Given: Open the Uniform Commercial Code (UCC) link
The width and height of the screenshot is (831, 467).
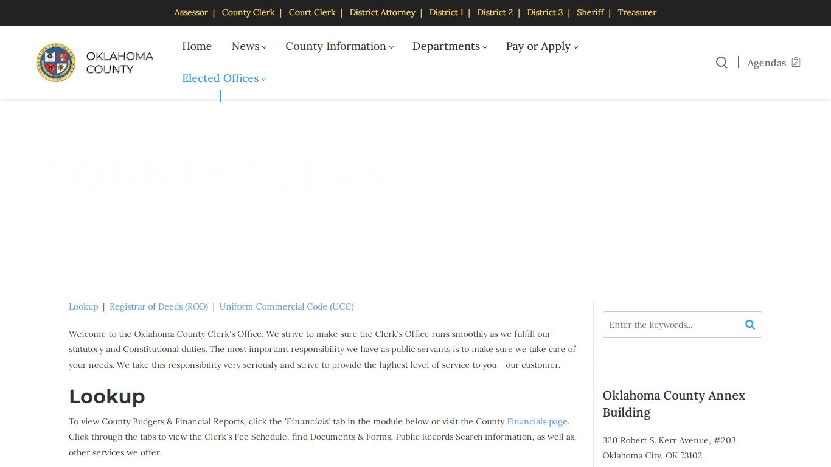Looking at the screenshot, I should [x=287, y=306].
